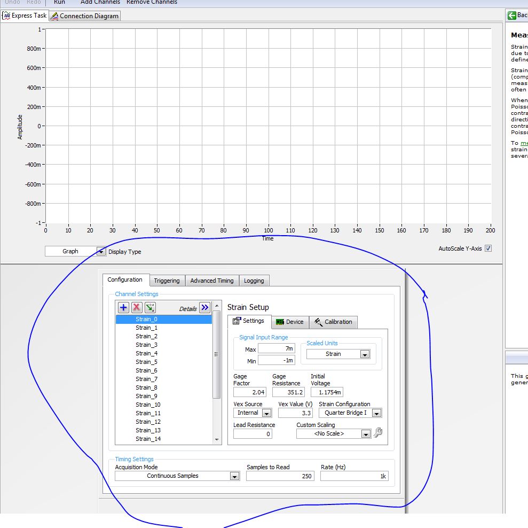Select channel Strain_10 in the list
The width and height of the screenshot is (528, 528).
click(164, 405)
